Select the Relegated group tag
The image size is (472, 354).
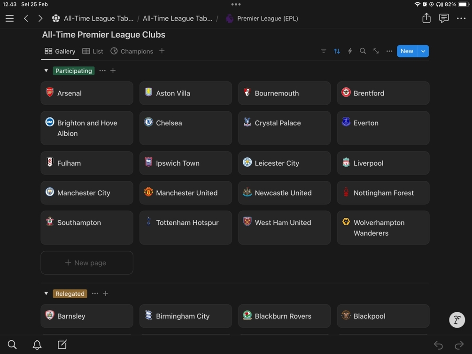pos(70,293)
